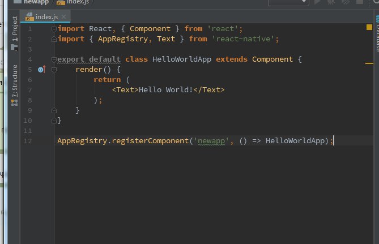This screenshot has height=244, width=379.
Task: Collapse the render method on line 5
Action: [x=54, y=70]
